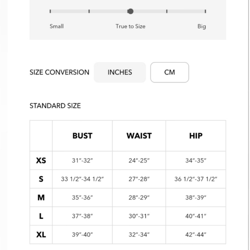Click the S bust measurement cell
The height and width of the screenshot is (250, 250).
[x=82, y=179]
